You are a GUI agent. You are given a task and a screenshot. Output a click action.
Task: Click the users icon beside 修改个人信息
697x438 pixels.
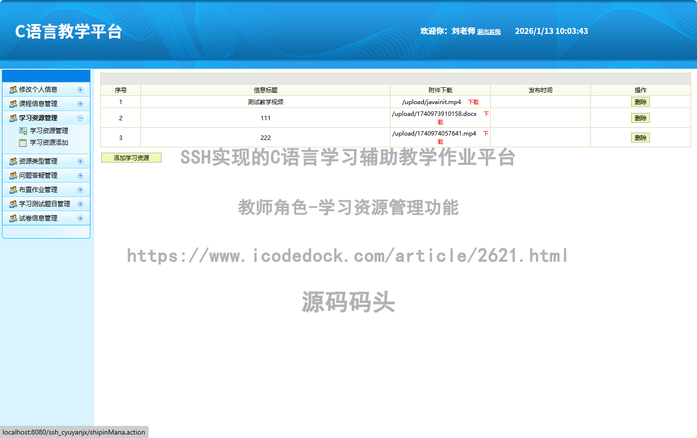point(13,90)
